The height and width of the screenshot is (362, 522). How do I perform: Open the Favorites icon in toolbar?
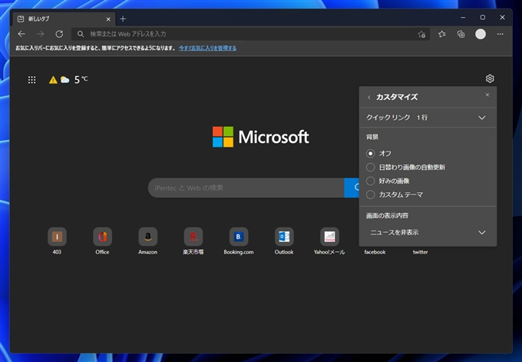tap(442, 34)
